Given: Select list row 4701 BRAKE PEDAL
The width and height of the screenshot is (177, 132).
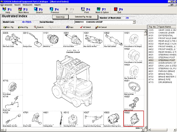Looking at the screenshot, I should pos(162,74).
